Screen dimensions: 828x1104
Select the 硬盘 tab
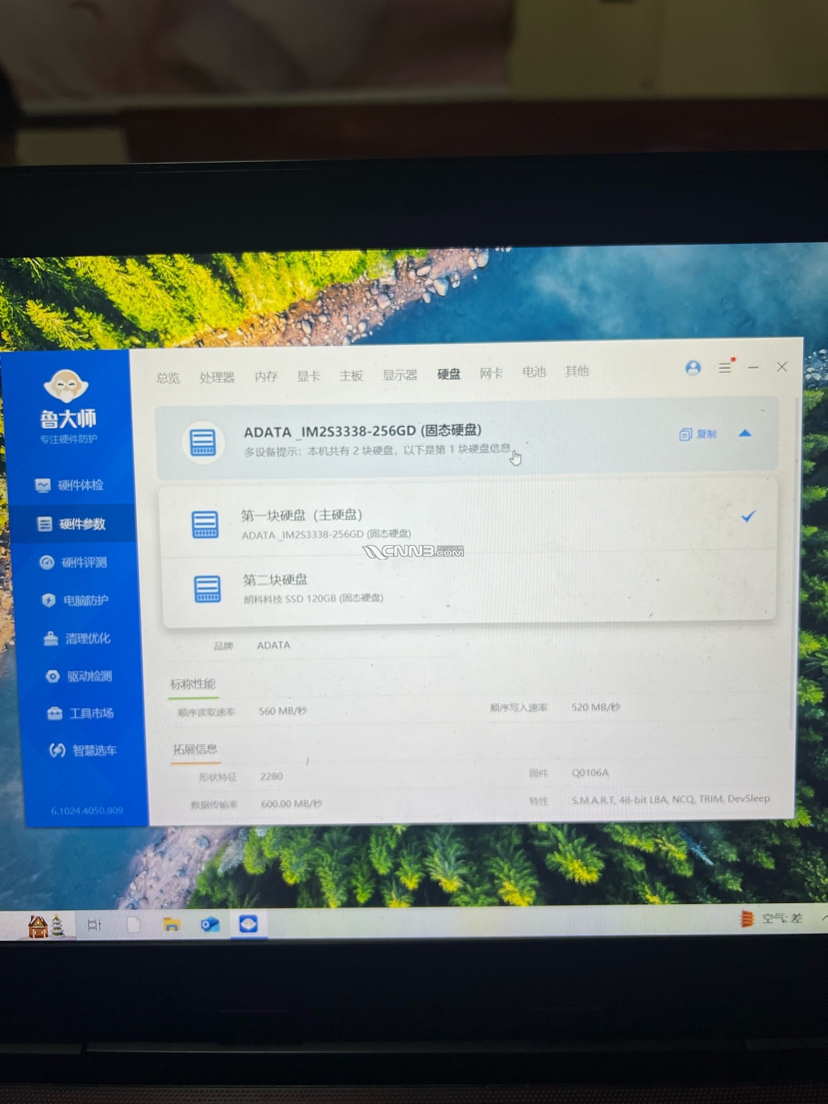[x=449, y=374]
